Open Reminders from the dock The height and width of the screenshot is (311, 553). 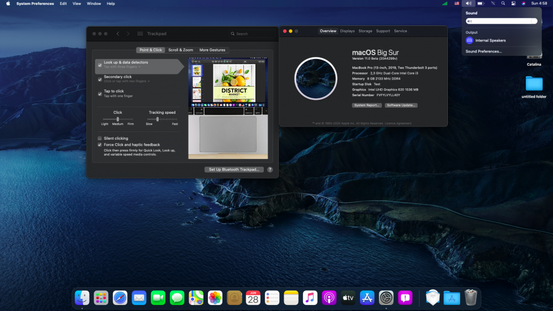click(x=272, y=298)
